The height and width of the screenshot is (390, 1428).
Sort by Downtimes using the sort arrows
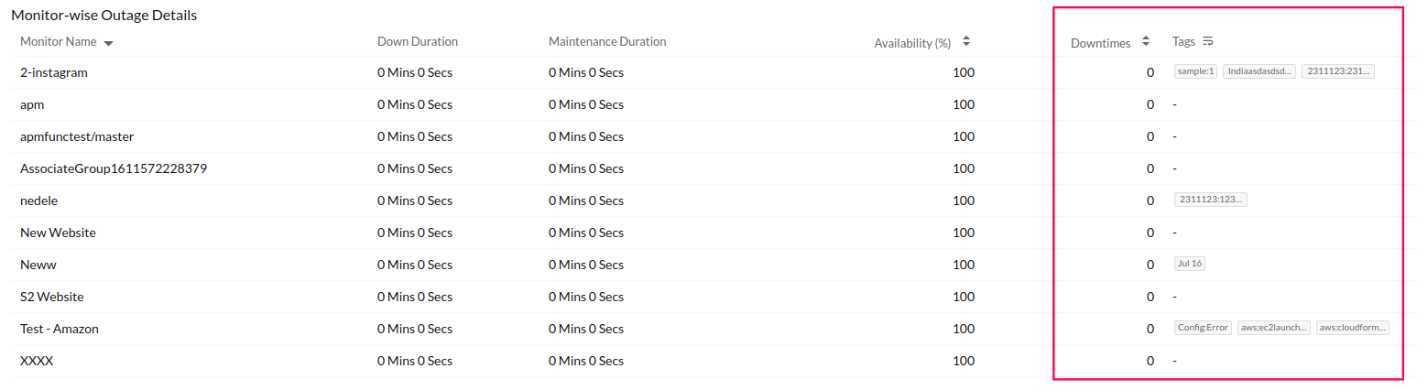(x=1145, y=42)
